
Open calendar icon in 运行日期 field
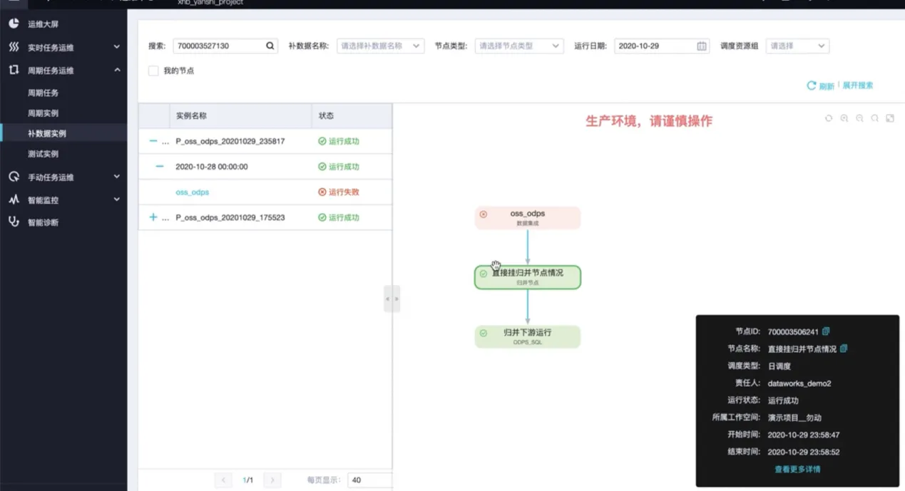click(x=702, y=46)
